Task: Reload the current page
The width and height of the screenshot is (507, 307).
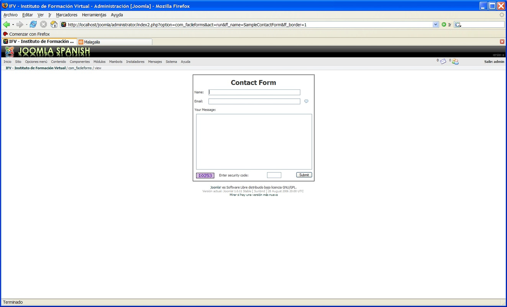Action: click(x=33, y=25)
